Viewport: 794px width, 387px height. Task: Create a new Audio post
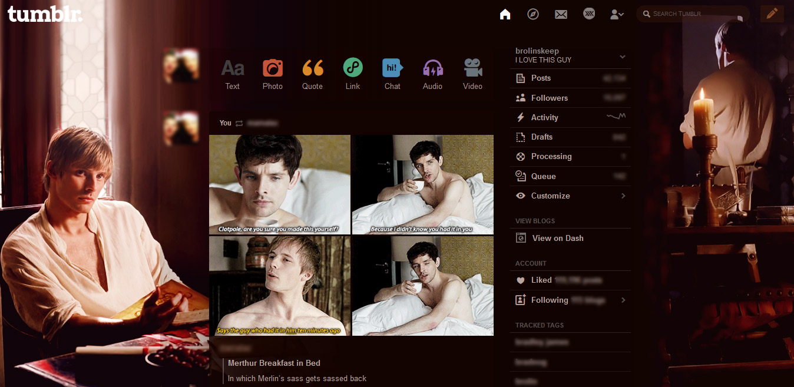[433, 75]
